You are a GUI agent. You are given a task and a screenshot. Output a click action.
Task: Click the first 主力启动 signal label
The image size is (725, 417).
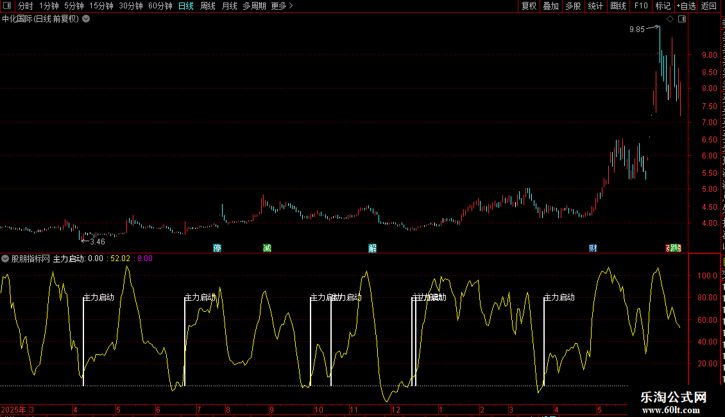pyautogui.click(x=99, y=297)
